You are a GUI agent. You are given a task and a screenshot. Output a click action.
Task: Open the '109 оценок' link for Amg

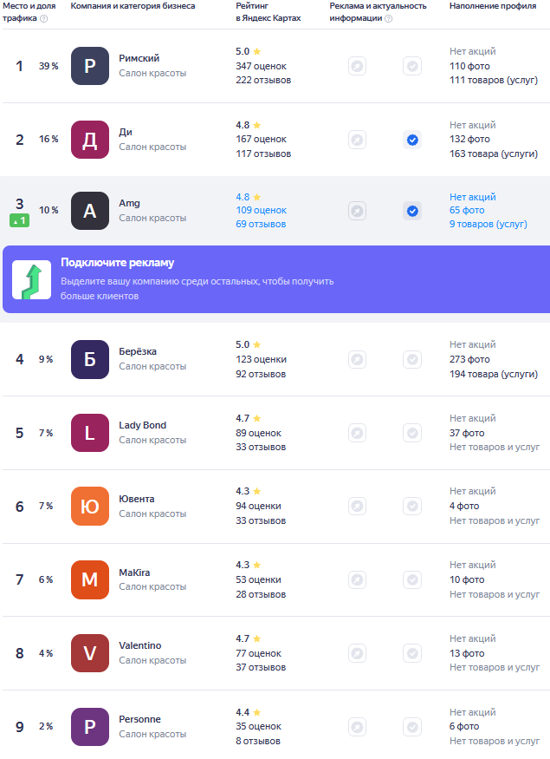[261, 210]
